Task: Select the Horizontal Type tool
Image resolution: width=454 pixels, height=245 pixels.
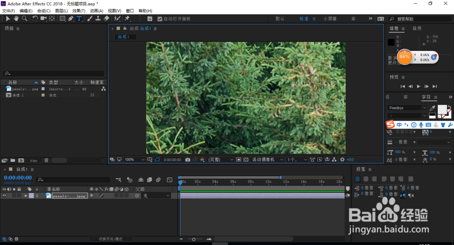Action: tap(79, 19)
